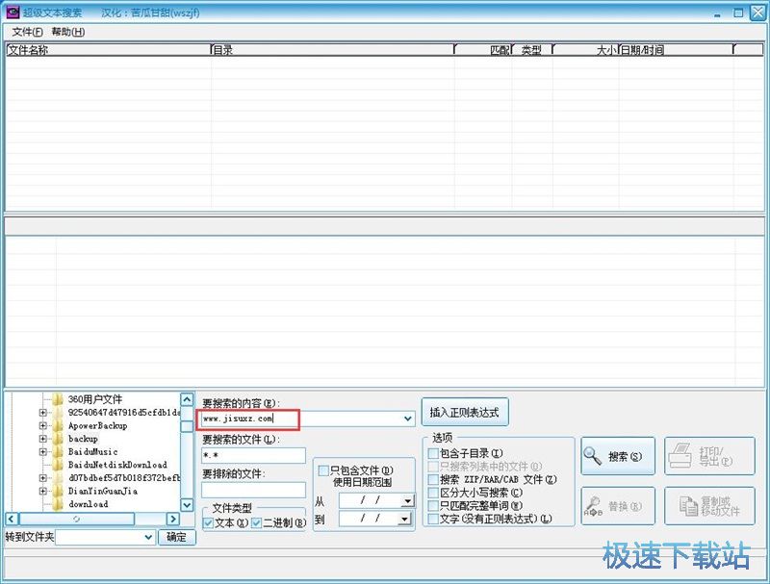The image size is (770, 584).
Task: Sort results by 类型 column header
Action: pos(532,50)
